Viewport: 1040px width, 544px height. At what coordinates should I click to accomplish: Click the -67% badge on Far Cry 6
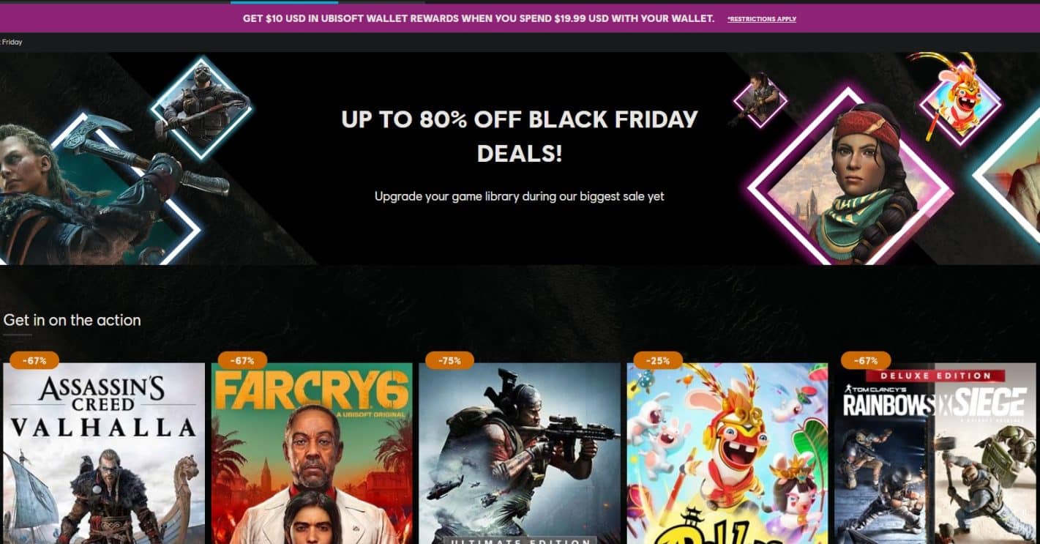click(242, 360)
